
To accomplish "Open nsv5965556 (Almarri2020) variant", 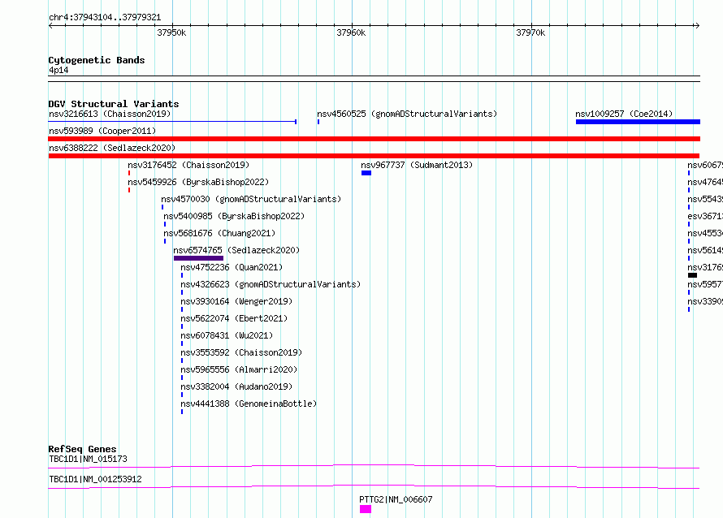I will [x=239, y=369].
